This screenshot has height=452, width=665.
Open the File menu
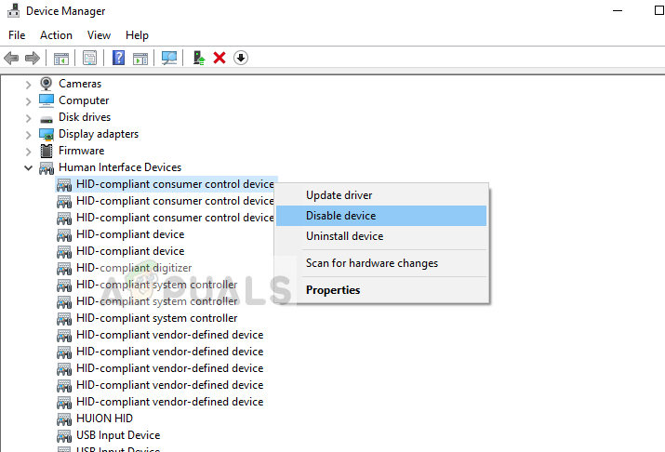tap(17, 35)
